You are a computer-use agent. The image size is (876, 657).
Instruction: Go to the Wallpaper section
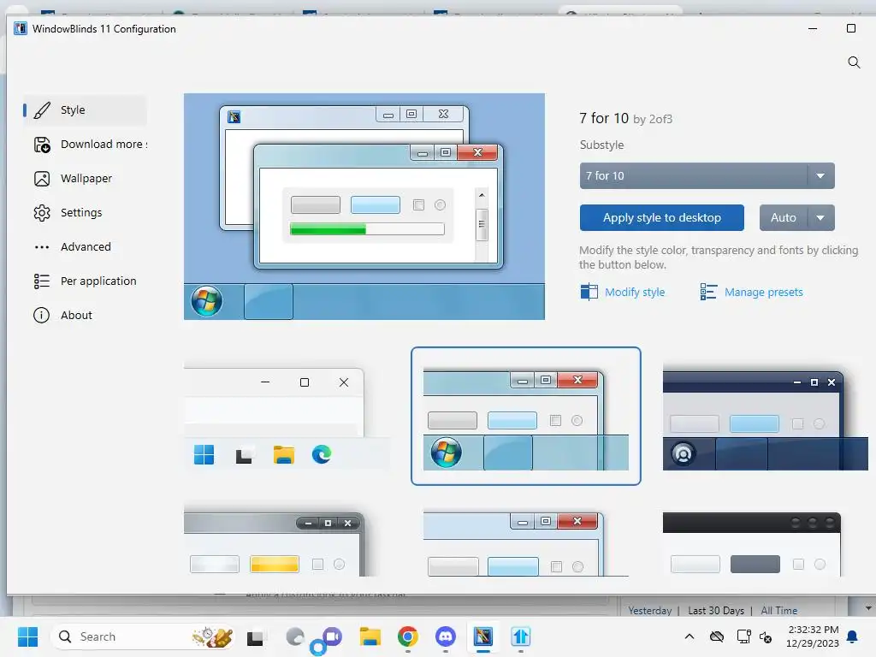85,178
